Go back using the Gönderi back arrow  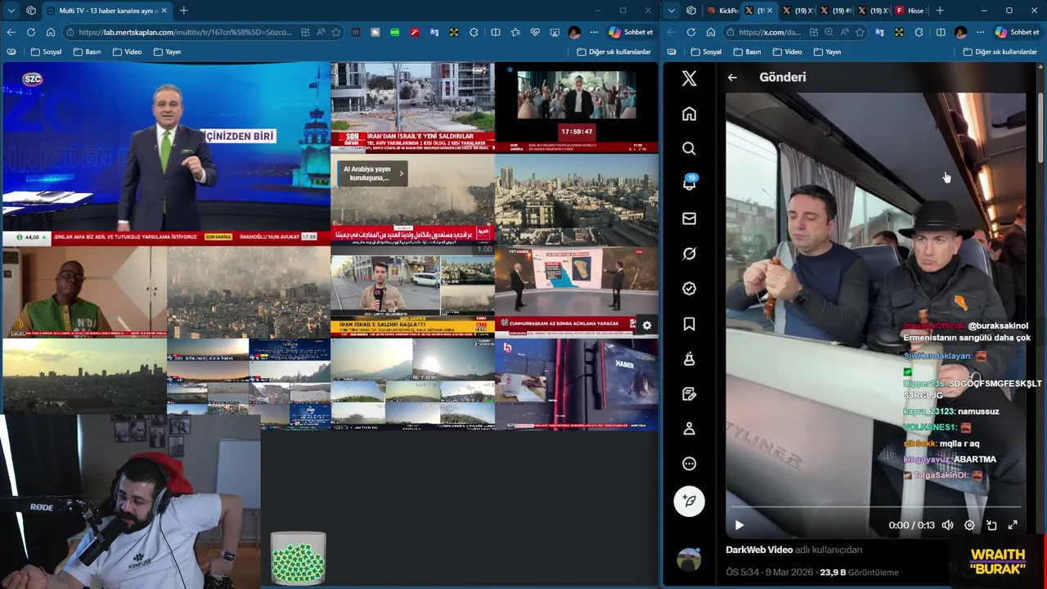(732, 77)
